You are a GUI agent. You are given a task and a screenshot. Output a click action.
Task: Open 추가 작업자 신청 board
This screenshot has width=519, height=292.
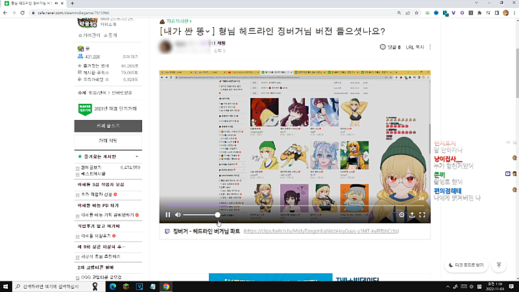tap(96, 194)
